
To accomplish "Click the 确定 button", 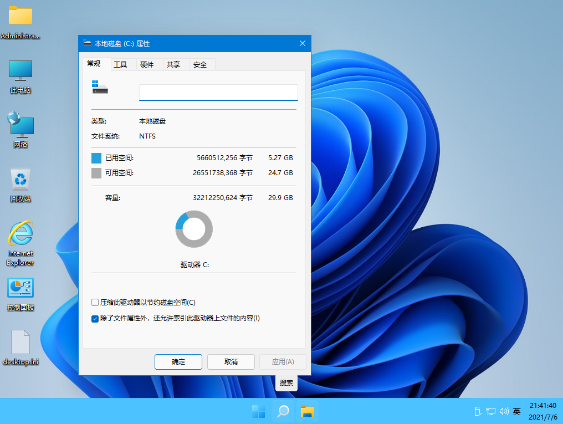I will click(x=178, y=361).
